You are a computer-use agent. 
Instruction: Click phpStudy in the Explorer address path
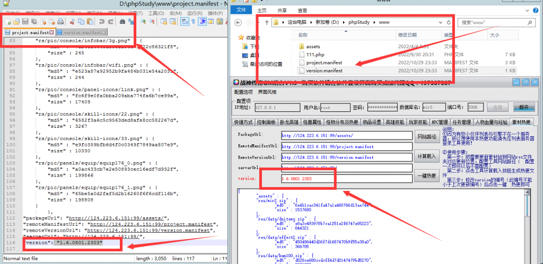point(359,22)
